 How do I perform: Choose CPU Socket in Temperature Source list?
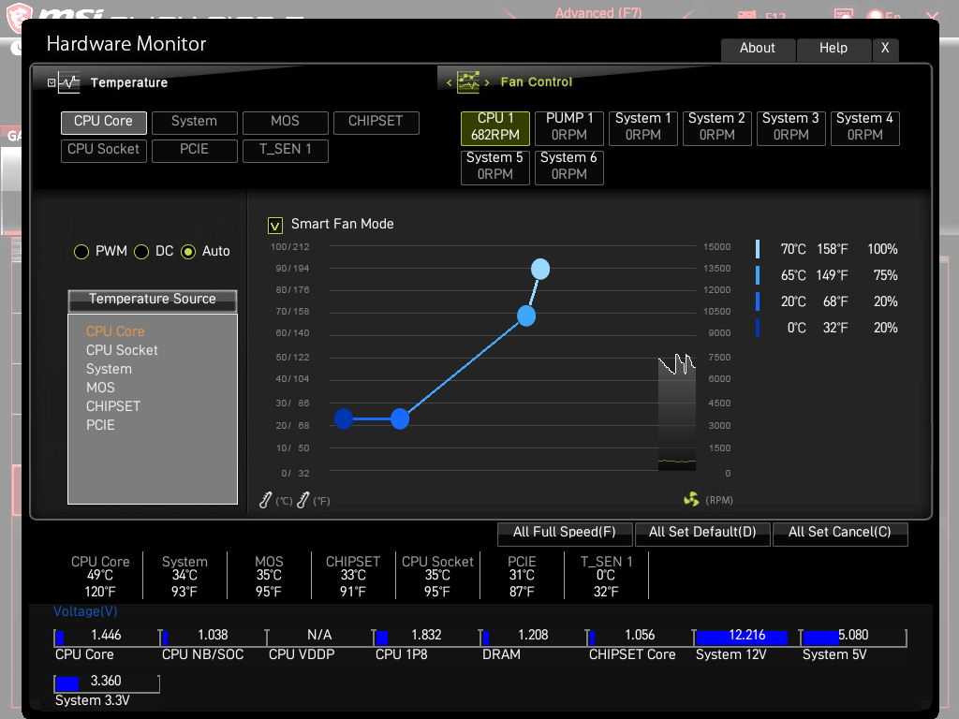[x=122, y=350]
